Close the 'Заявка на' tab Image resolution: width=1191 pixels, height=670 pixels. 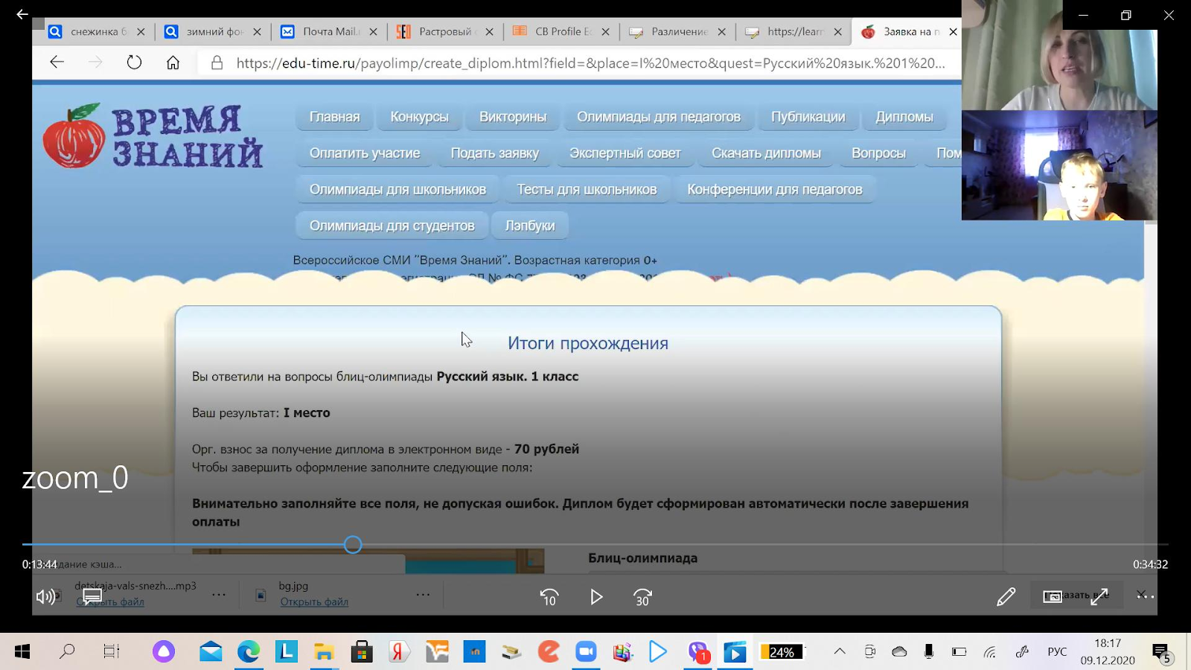953,32
